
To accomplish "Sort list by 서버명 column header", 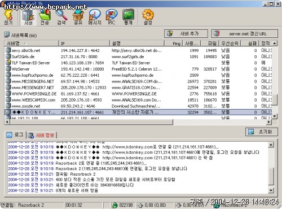I will (32, 43).
